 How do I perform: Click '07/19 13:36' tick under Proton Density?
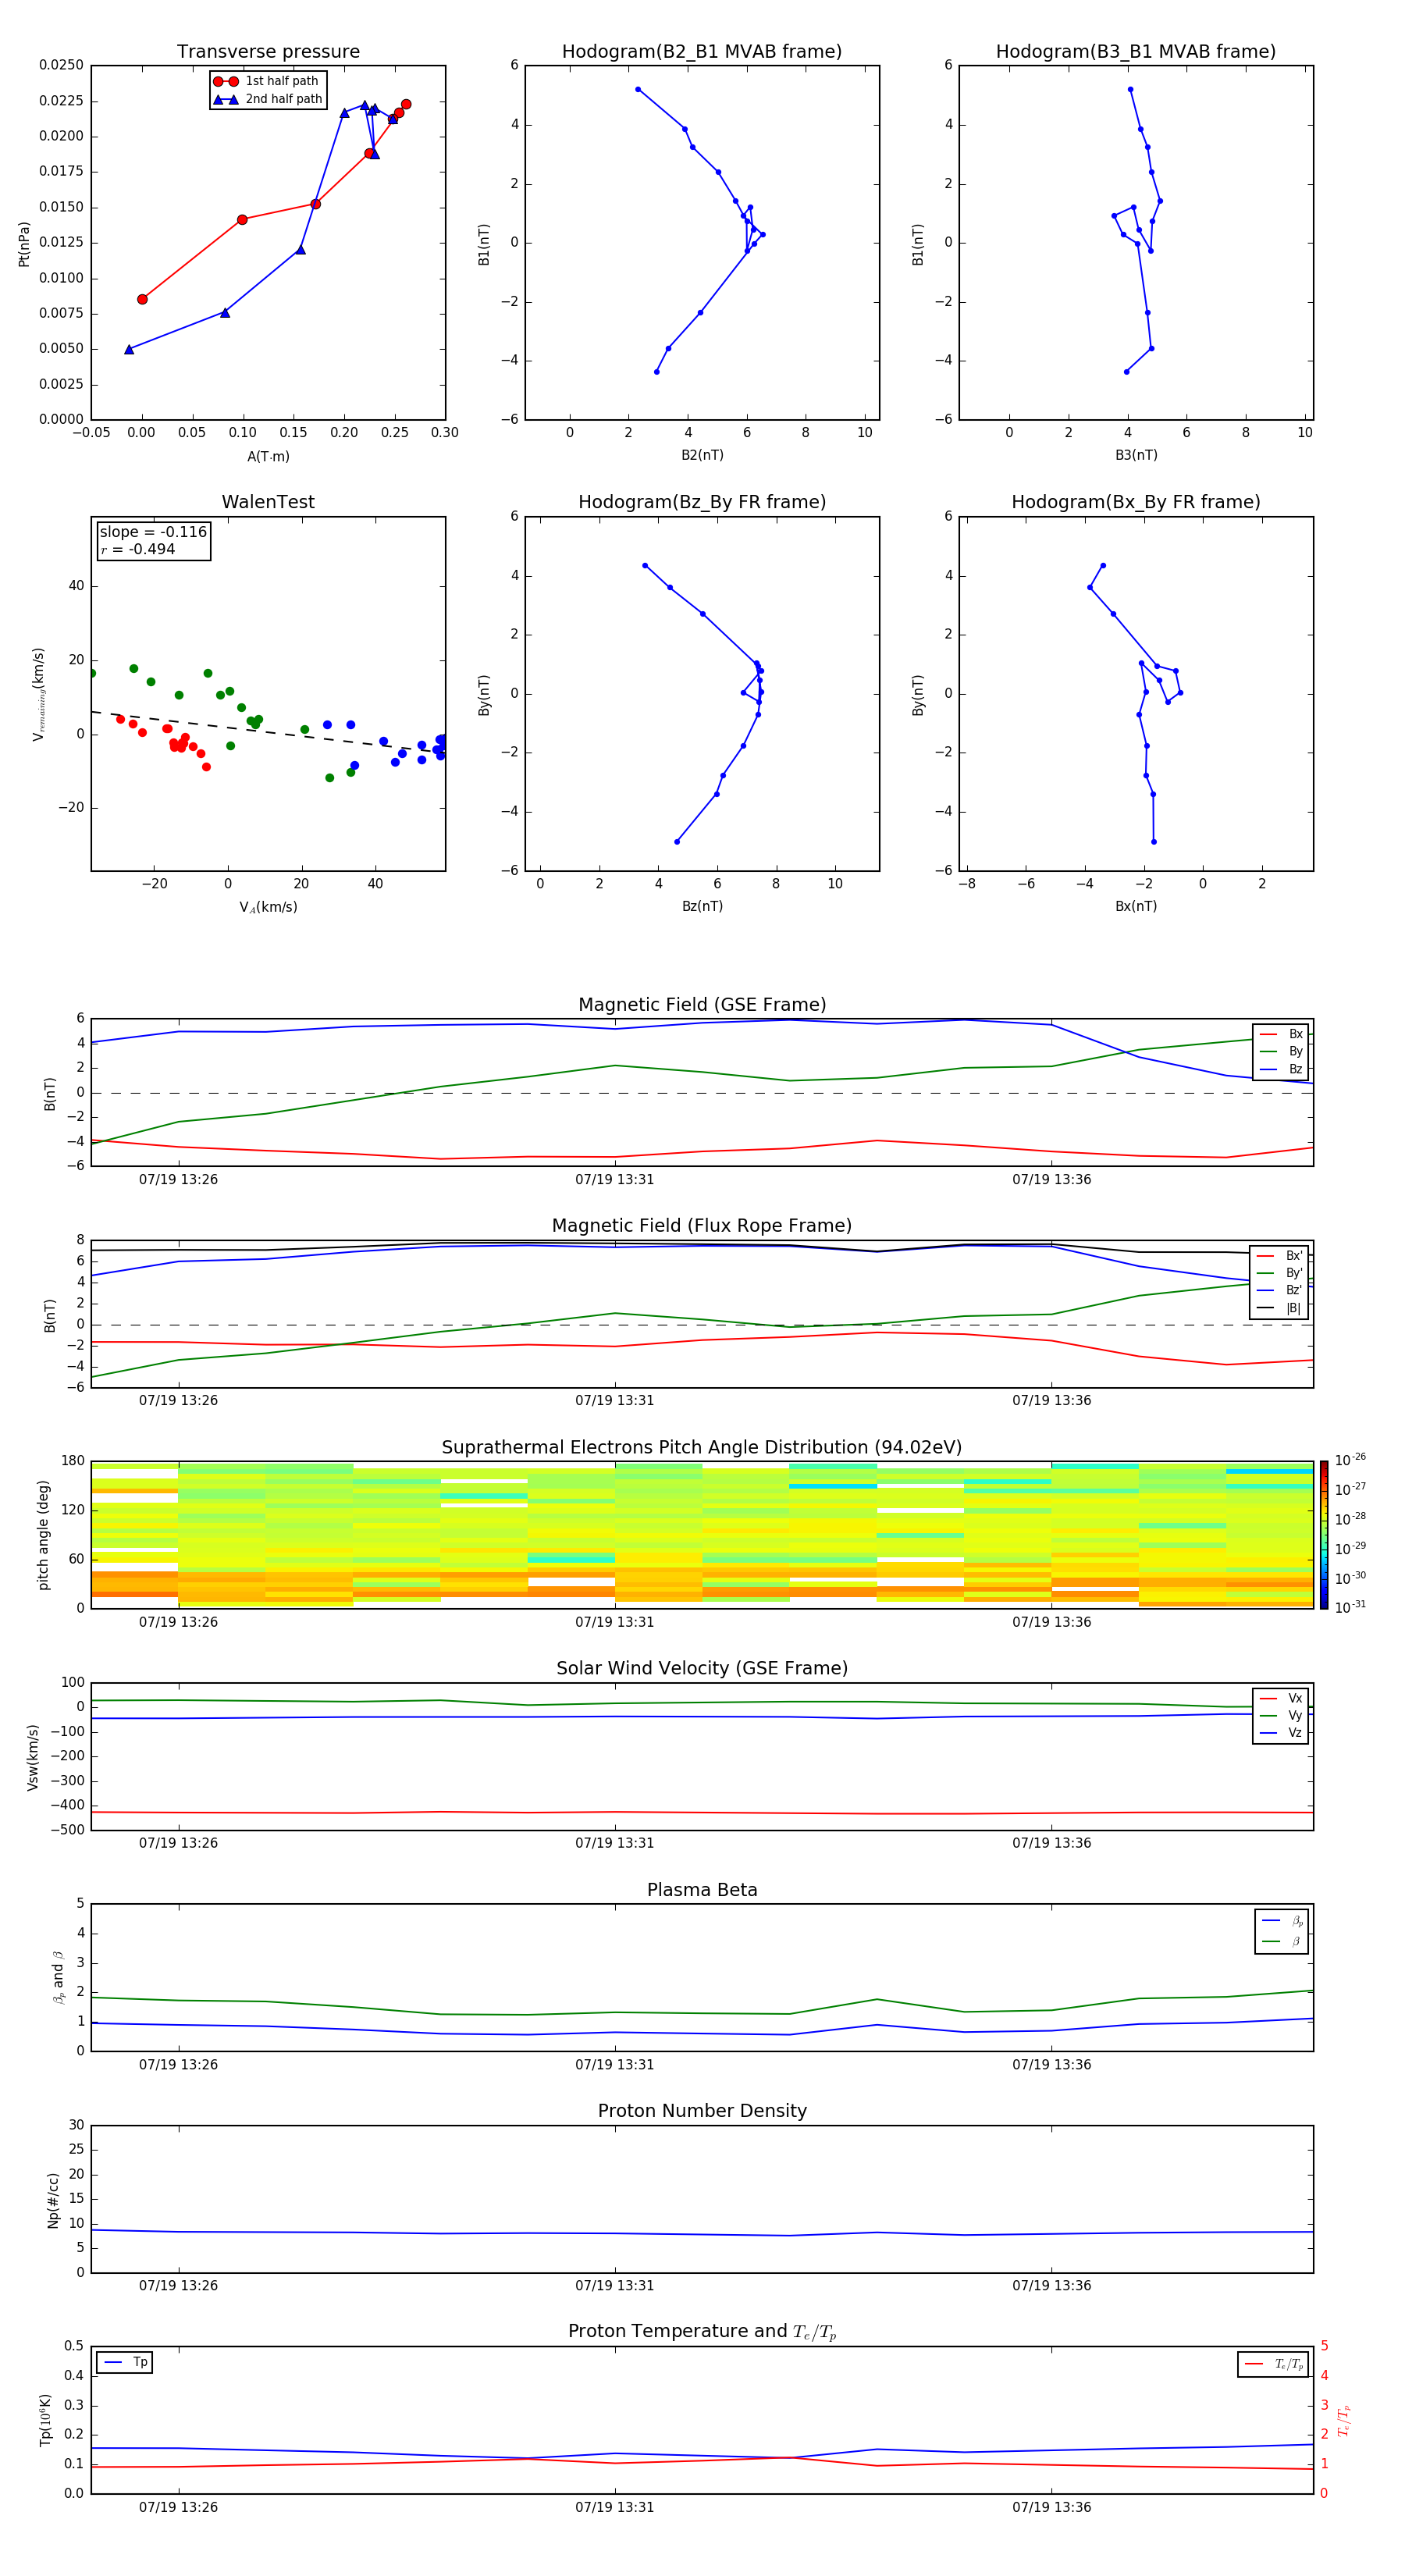[x=1051, y=2285]
